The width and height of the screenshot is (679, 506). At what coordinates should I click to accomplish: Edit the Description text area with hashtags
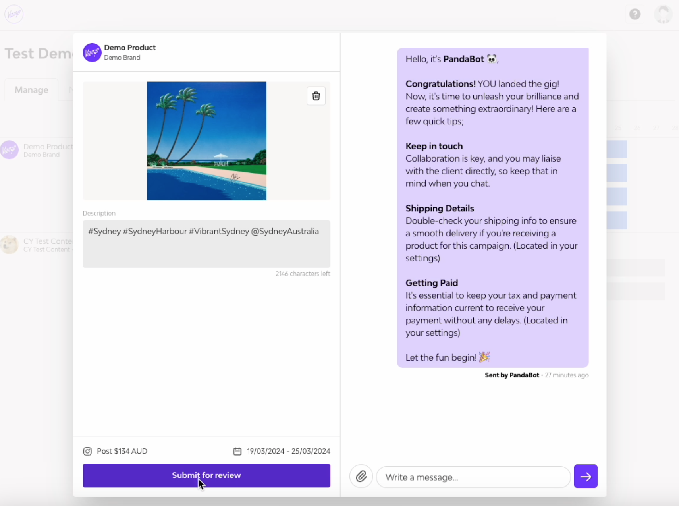coord(206,244)
